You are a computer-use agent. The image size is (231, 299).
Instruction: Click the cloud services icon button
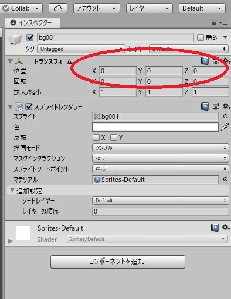(58, 8)
